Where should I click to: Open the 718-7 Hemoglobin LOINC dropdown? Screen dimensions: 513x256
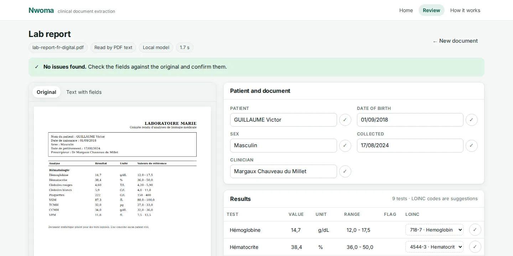click(x=434, y=230)
